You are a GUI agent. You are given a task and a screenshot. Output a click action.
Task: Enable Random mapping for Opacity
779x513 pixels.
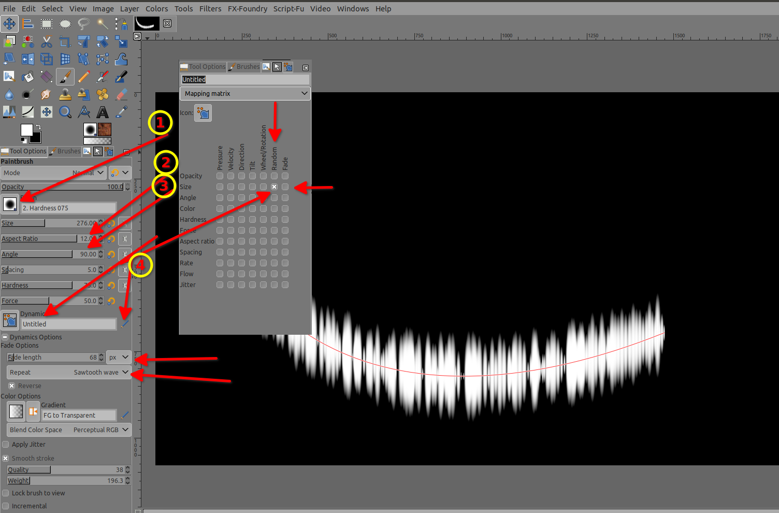pyautogui.click(x=274, y=176)
